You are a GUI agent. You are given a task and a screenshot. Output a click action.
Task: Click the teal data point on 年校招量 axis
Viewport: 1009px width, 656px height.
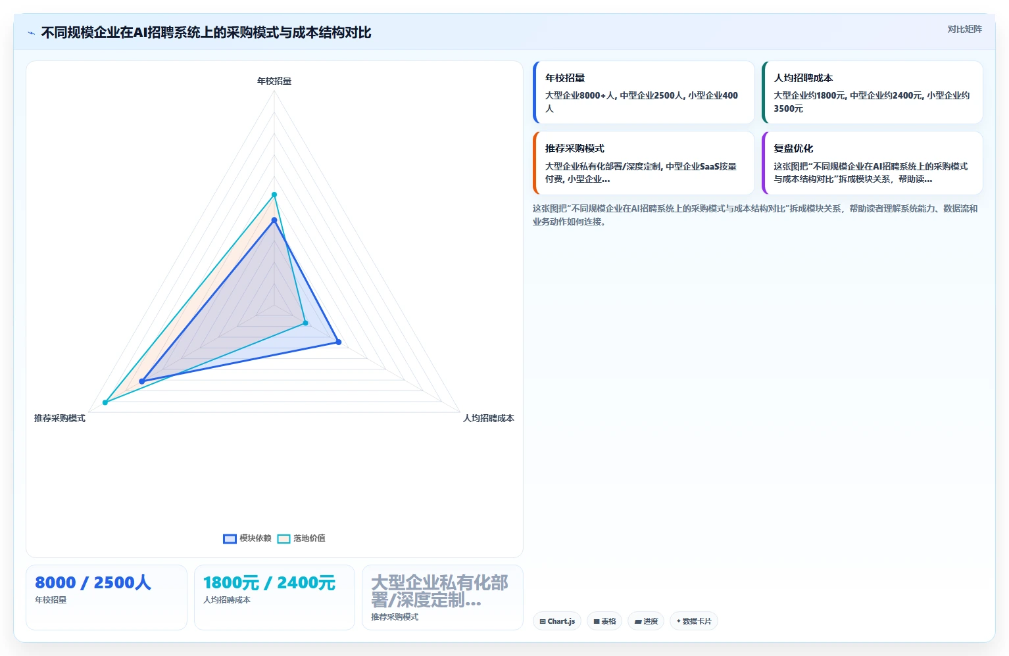pos(274,195)
